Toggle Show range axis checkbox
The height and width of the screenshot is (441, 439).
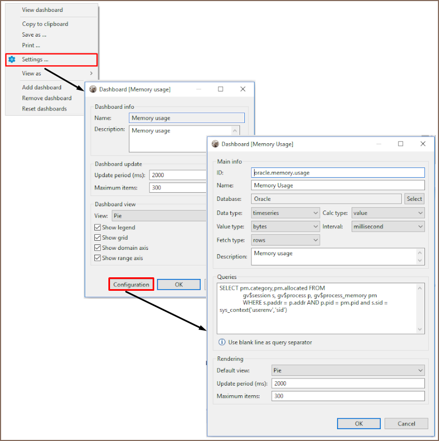(x=98, y=258)
